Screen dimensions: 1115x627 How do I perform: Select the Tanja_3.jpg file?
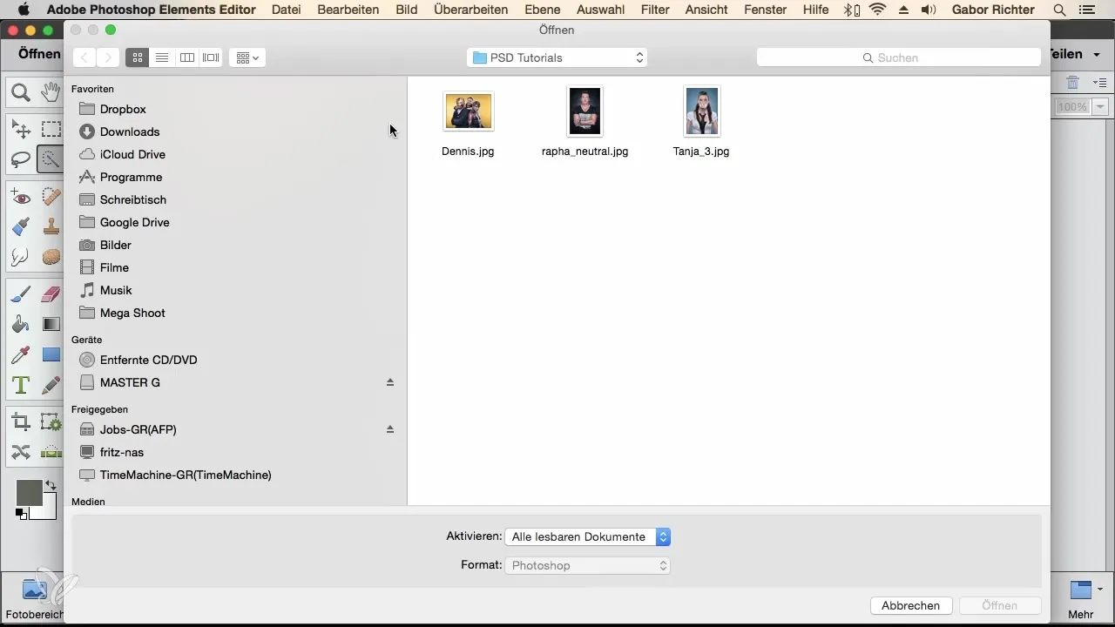click(x=701, y=122)
